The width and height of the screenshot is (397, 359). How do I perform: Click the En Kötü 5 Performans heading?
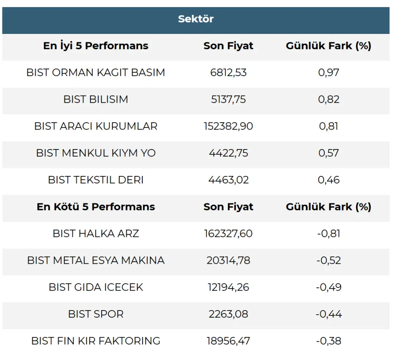(x=96, y=207)
